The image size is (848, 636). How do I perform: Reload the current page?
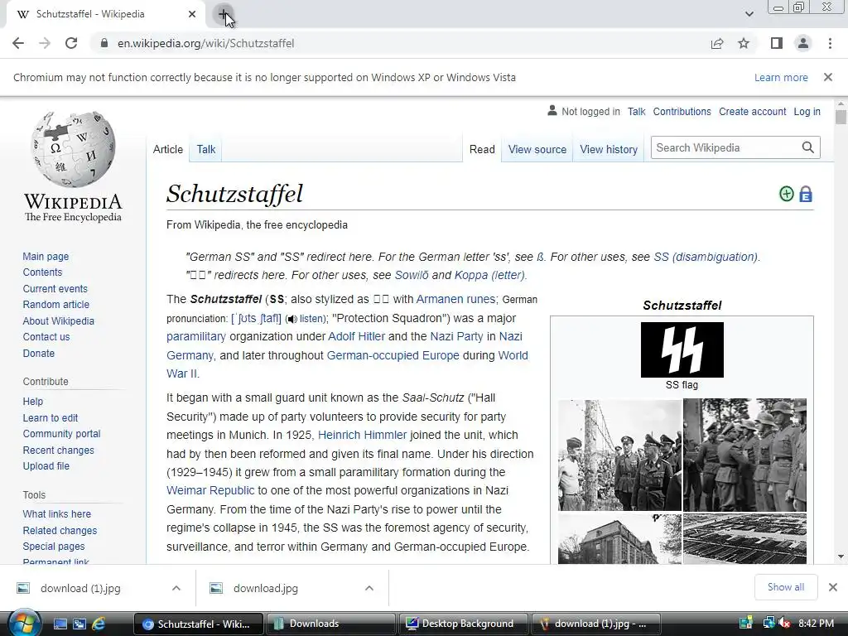71,43
